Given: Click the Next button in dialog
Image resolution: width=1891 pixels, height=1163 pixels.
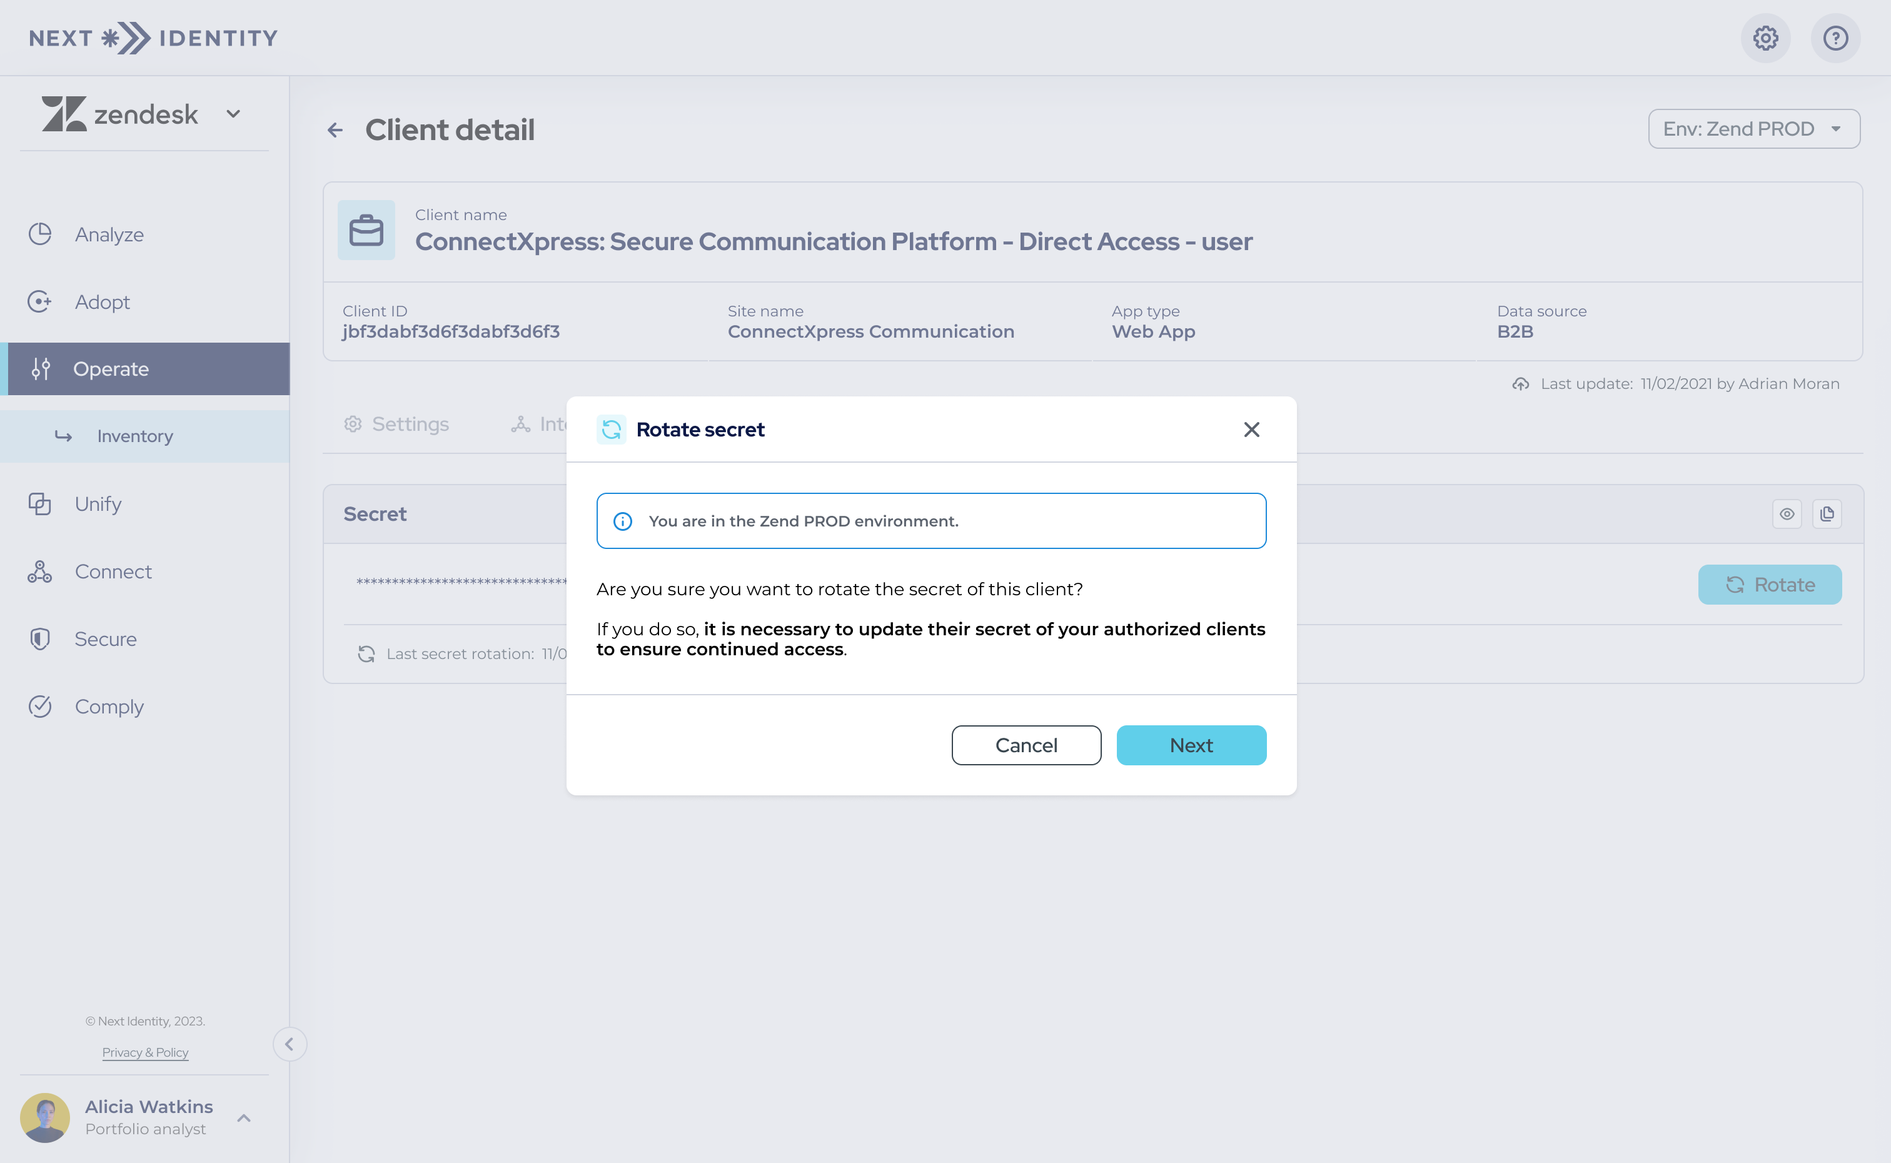Looking at the screenshot, I should [x=1191, y=744].
